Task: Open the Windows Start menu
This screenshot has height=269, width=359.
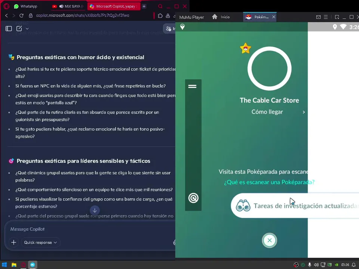Action: [x=4, y=265]
